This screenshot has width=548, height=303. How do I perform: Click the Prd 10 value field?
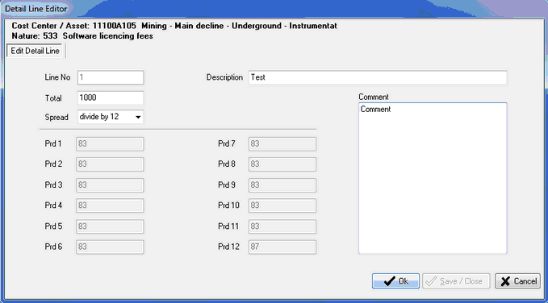pyautogui.click(x=282, y=205)
